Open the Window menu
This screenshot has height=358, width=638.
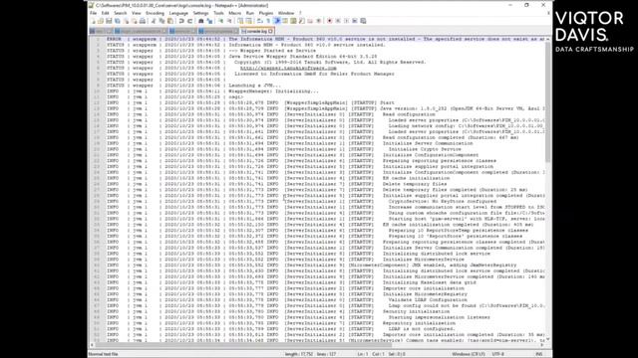(286, 13)
